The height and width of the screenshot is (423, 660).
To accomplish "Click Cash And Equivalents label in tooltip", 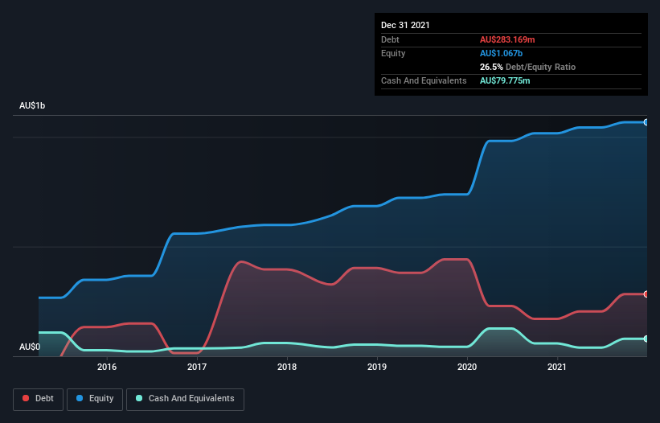I will click(424, 80).
